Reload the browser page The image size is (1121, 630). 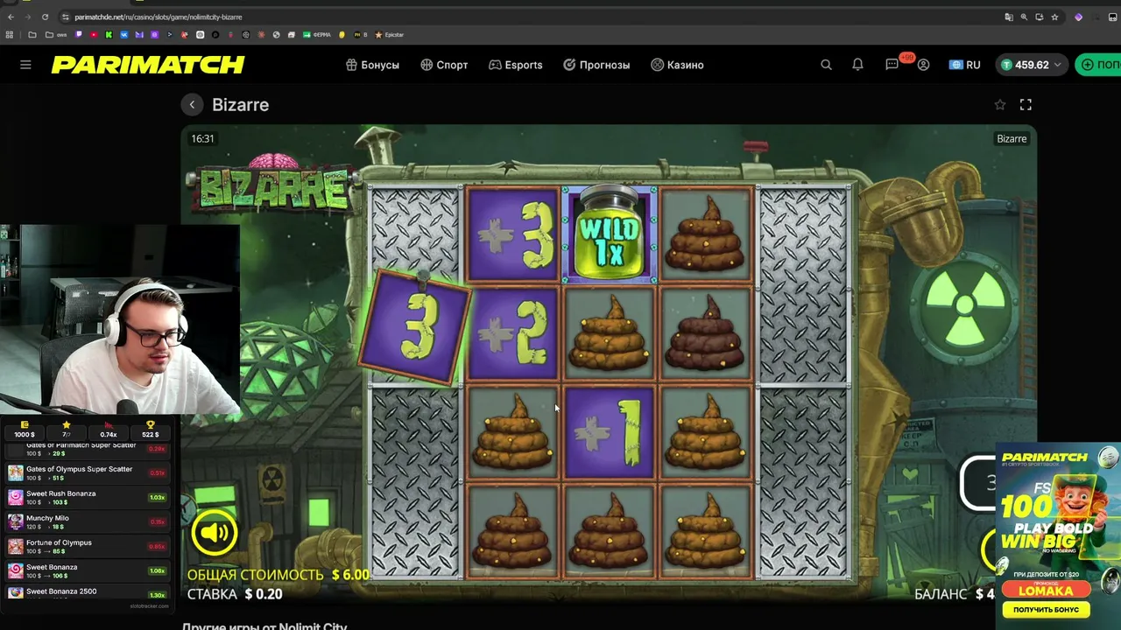tap(45, 17)
